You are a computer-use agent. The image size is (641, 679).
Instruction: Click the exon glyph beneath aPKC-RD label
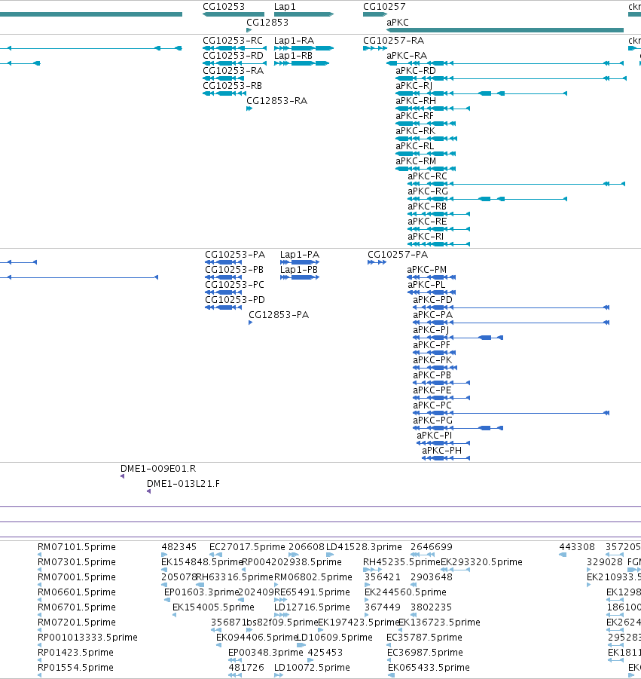pyautogui.click(x=511, y=78)
